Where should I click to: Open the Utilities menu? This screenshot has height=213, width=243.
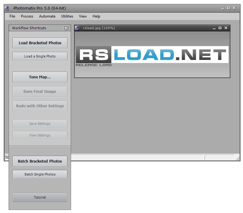(x=67, y=16)
